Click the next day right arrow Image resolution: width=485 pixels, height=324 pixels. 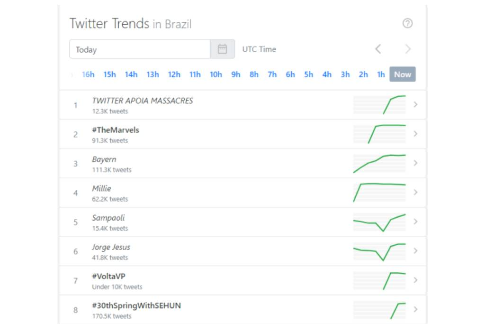(x=408, y=49)
